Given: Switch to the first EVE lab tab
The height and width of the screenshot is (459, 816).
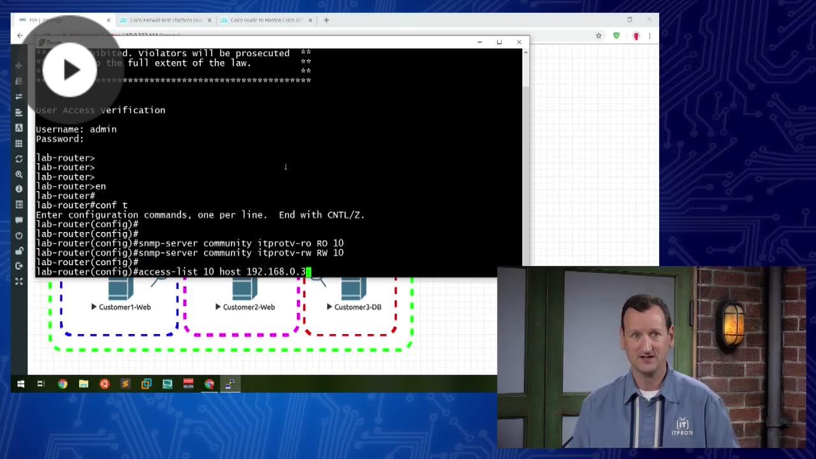Looking at the screenshot, I should pyautogui.click(x=62, y=20).
